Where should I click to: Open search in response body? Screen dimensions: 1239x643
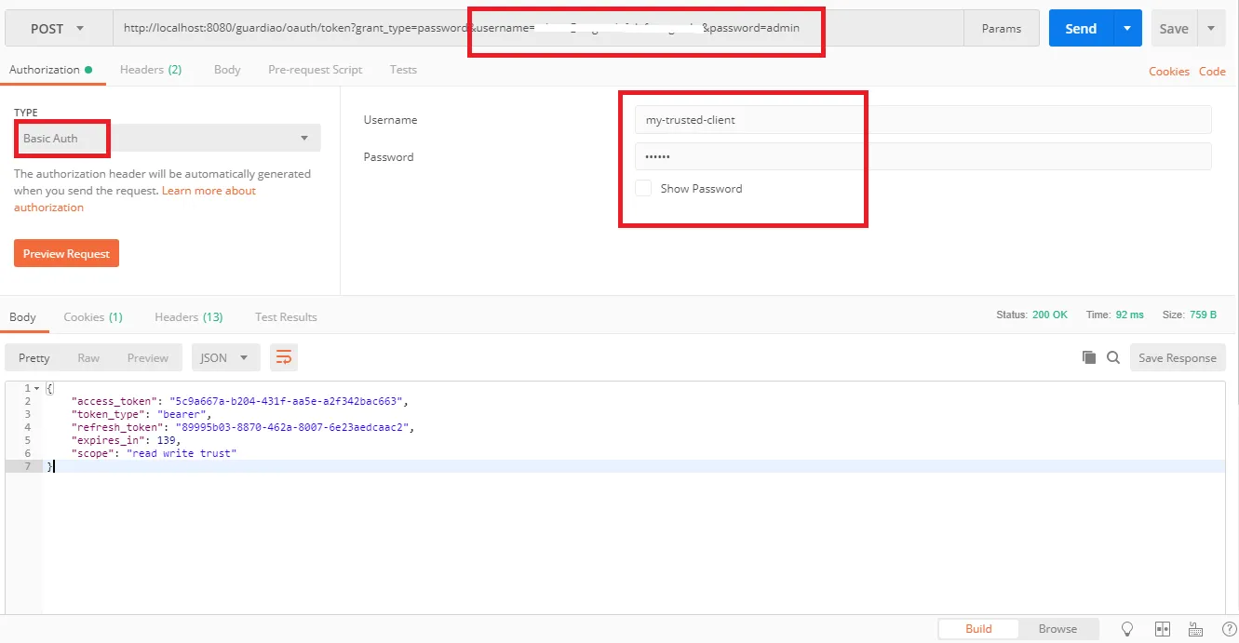click(x=1113, y=357)
